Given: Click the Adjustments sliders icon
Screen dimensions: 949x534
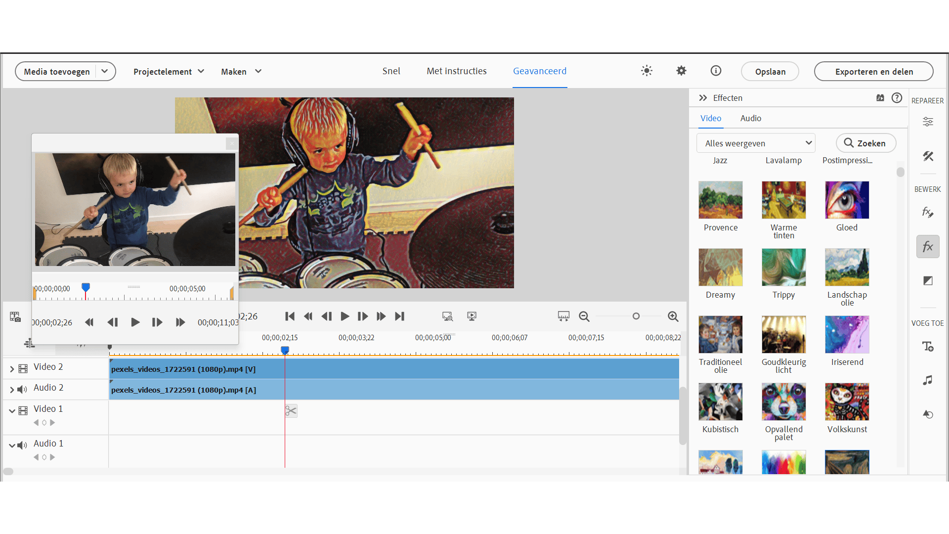Looking at the screenshot, I should tap(928, 122).
